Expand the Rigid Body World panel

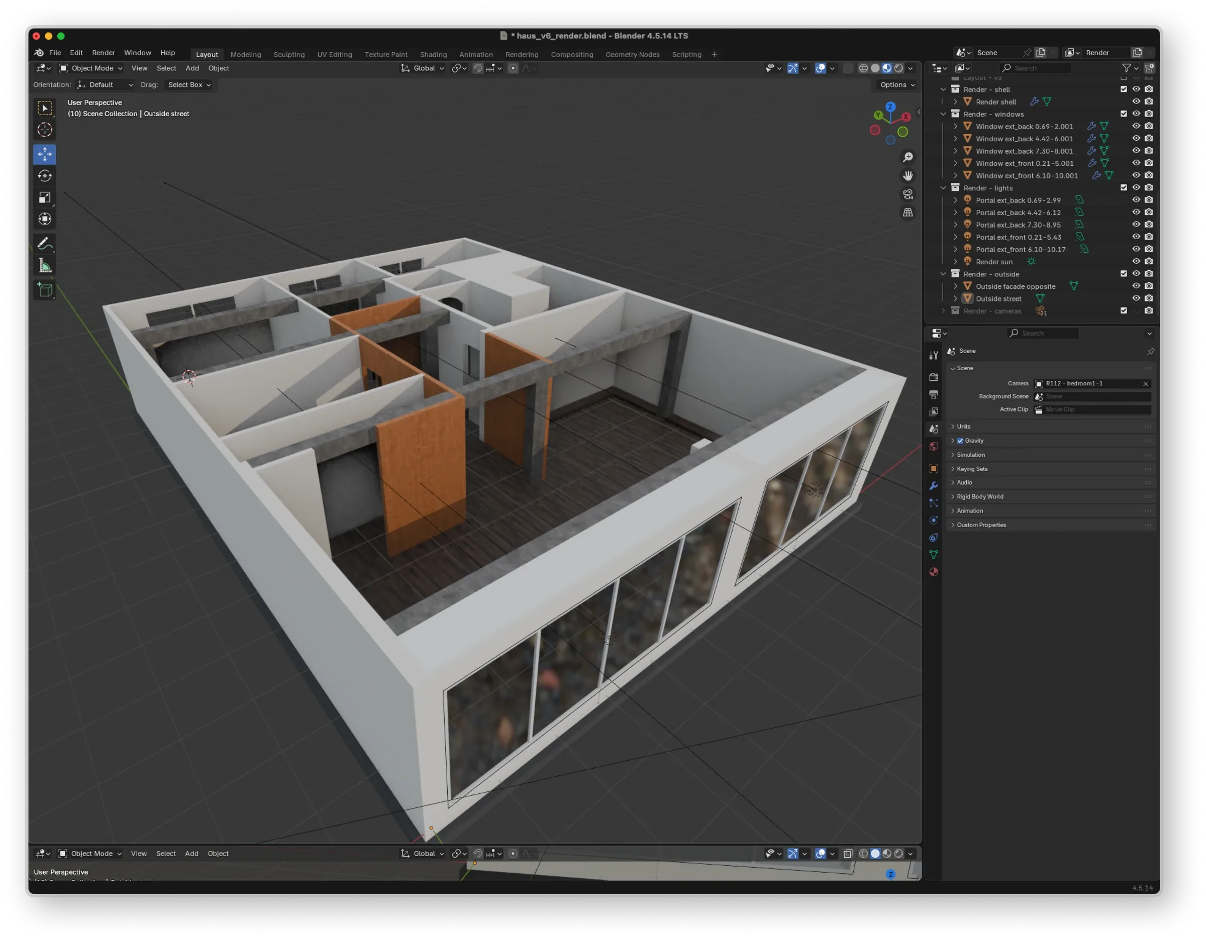980,497
